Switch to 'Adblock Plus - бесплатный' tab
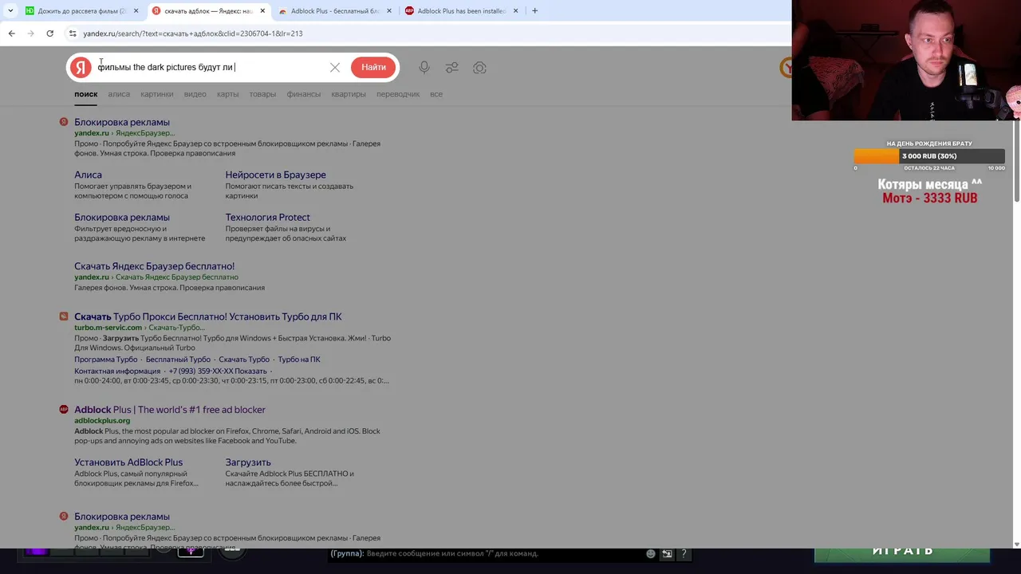This screenshot has width=1021, height=574. pyautogui.click(x=335, y=11)
